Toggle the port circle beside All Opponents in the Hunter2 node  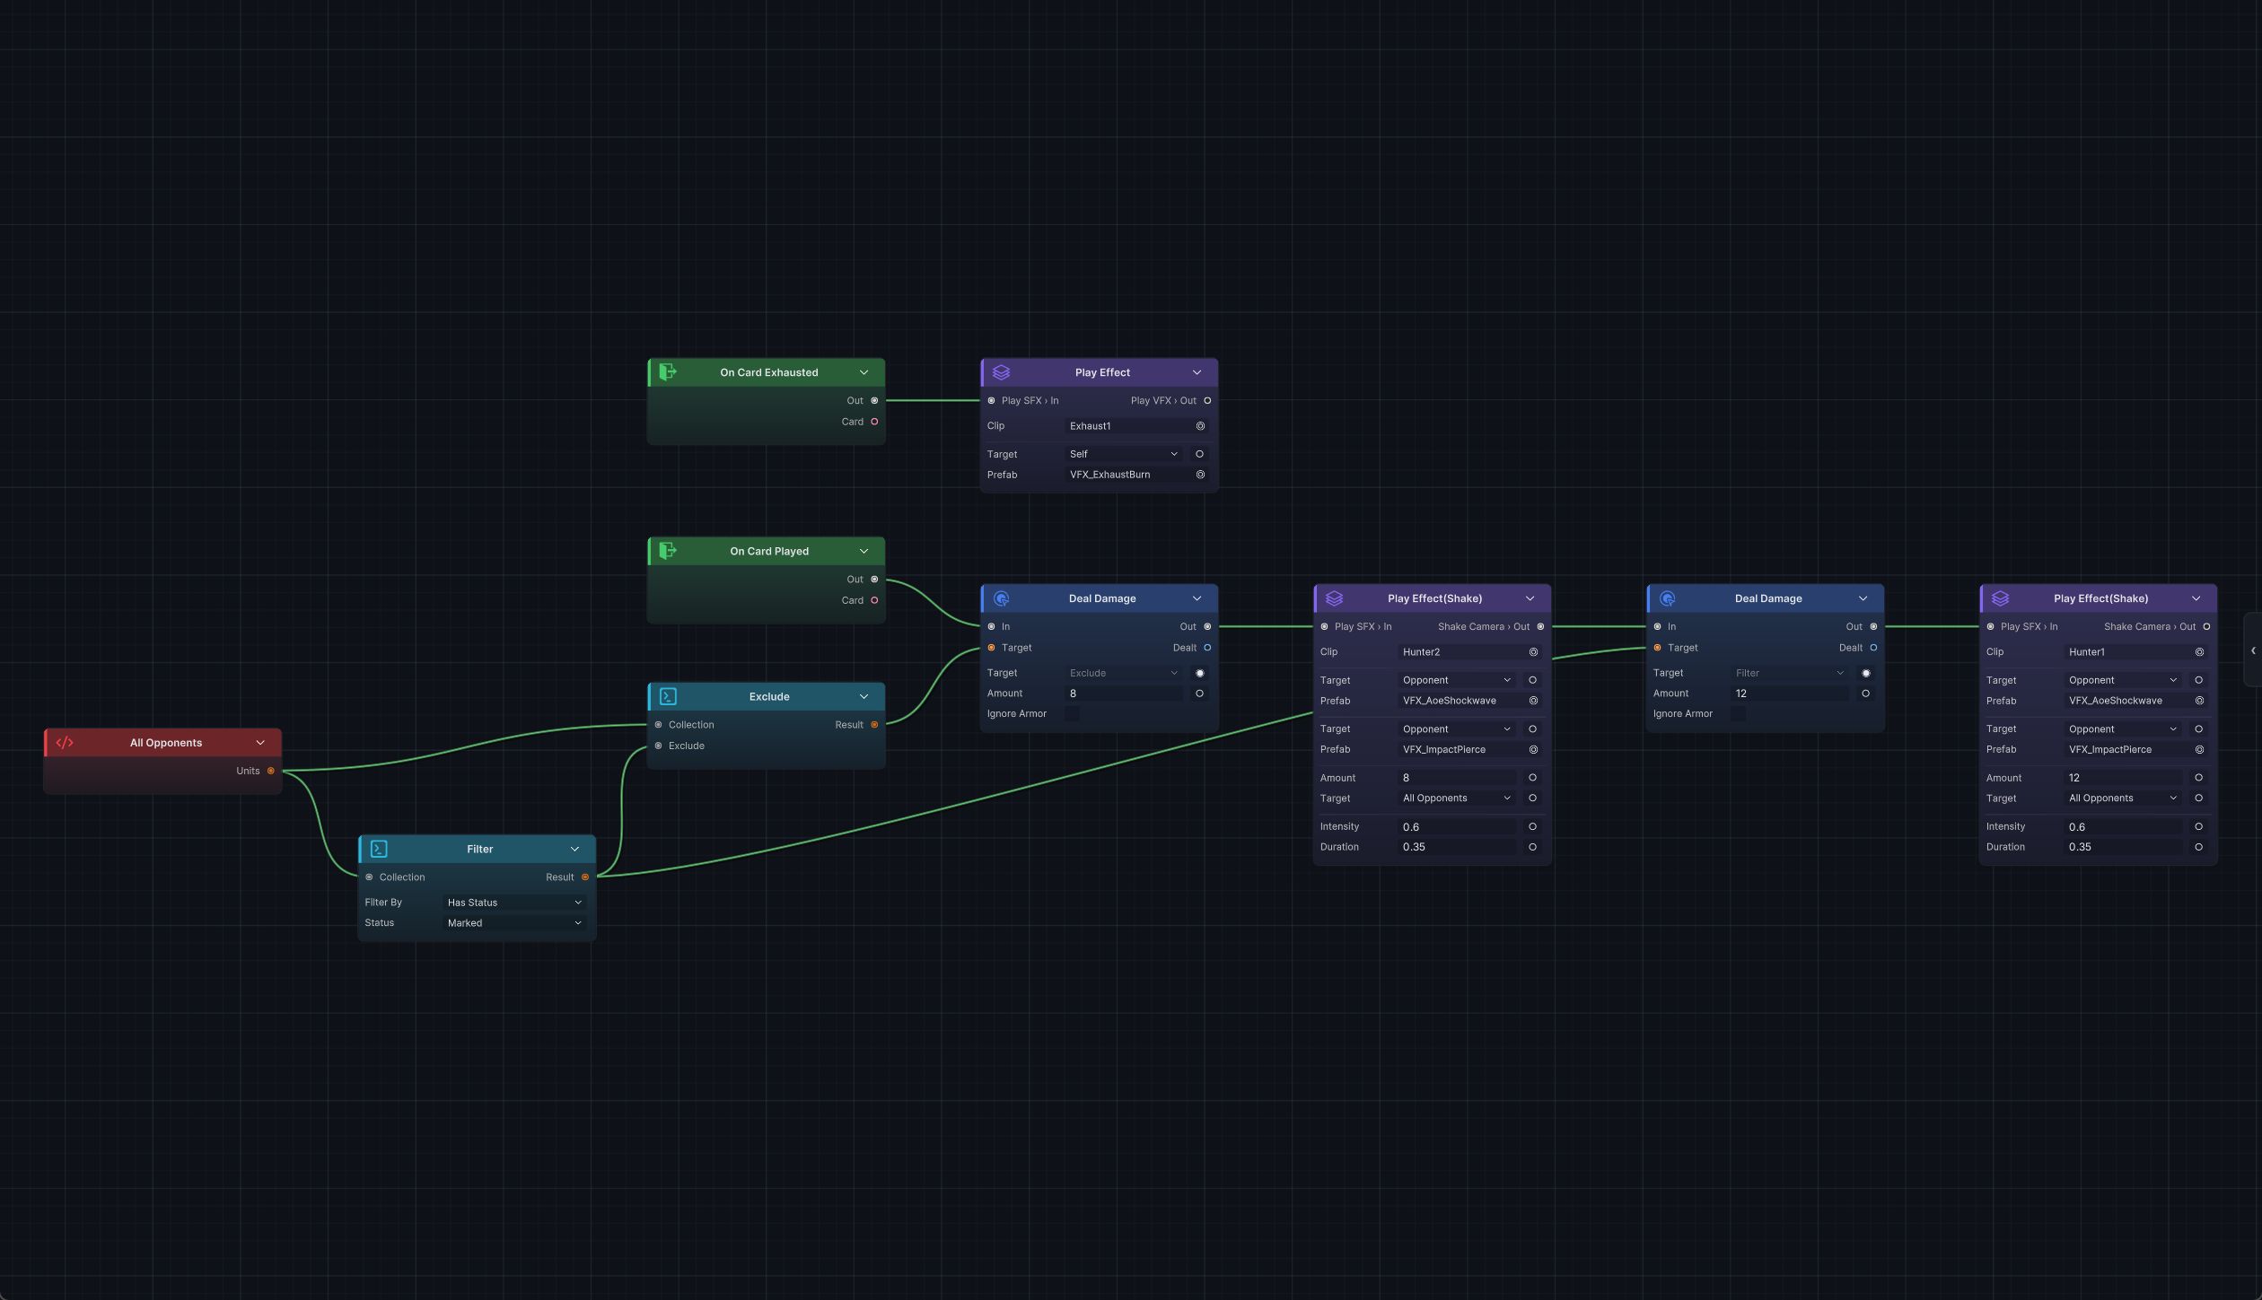click(1532, 798)
